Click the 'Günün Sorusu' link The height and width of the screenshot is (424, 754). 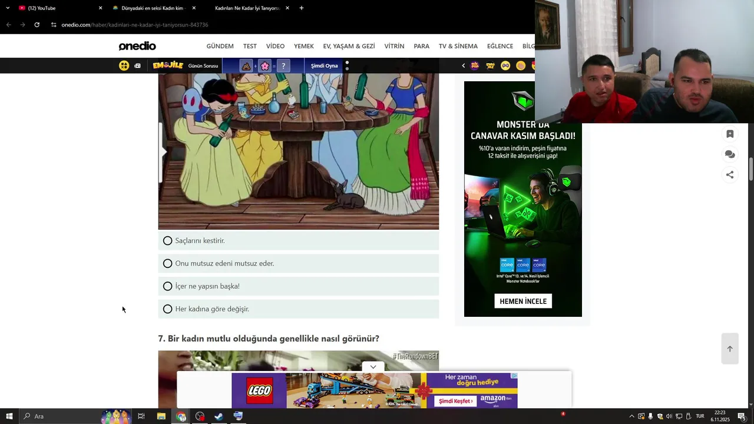(203, 66)
